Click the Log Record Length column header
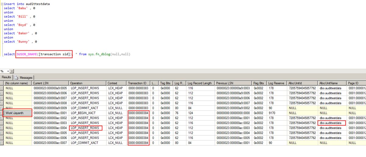This screenshot has width=366, height=157. (200, 83)
